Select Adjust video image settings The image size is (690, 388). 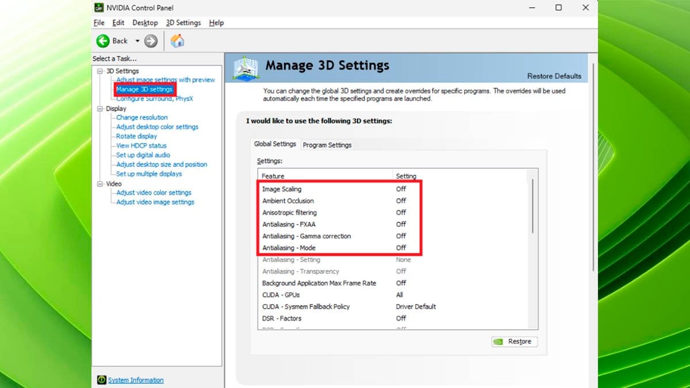click(155, 202)
